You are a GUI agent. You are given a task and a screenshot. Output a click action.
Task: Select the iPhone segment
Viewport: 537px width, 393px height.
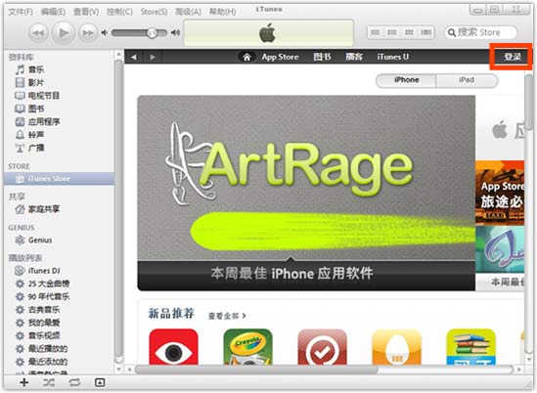[x=406, y=80]
